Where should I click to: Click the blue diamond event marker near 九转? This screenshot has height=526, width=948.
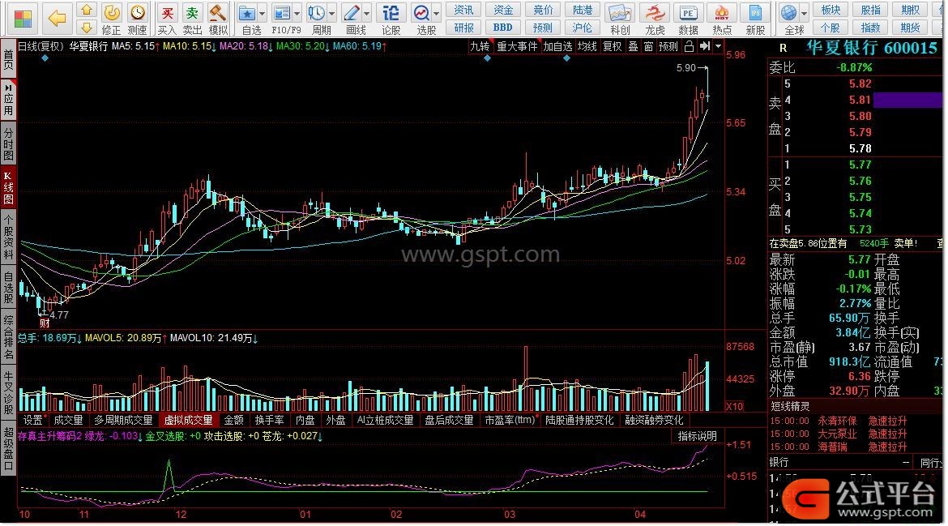coord(487,58)
